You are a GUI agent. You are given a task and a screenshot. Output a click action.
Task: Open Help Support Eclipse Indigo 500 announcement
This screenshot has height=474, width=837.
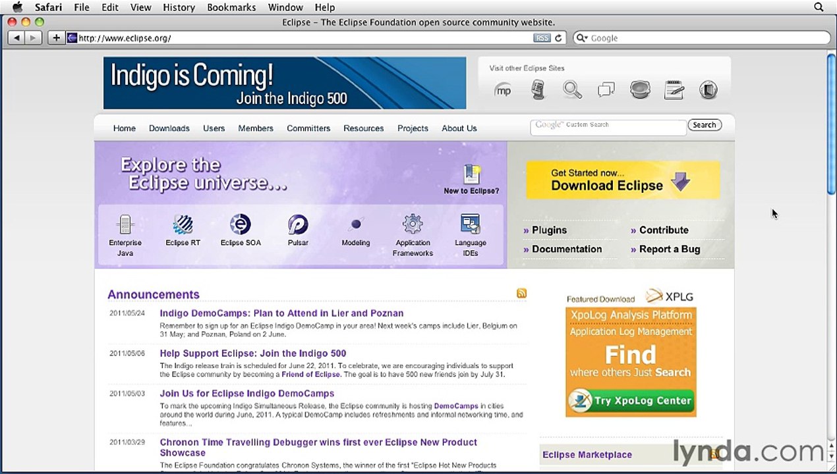[253, 354]
